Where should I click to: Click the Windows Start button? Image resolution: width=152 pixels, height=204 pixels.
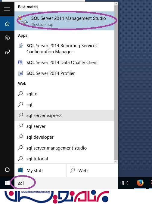tap(7, 183)
